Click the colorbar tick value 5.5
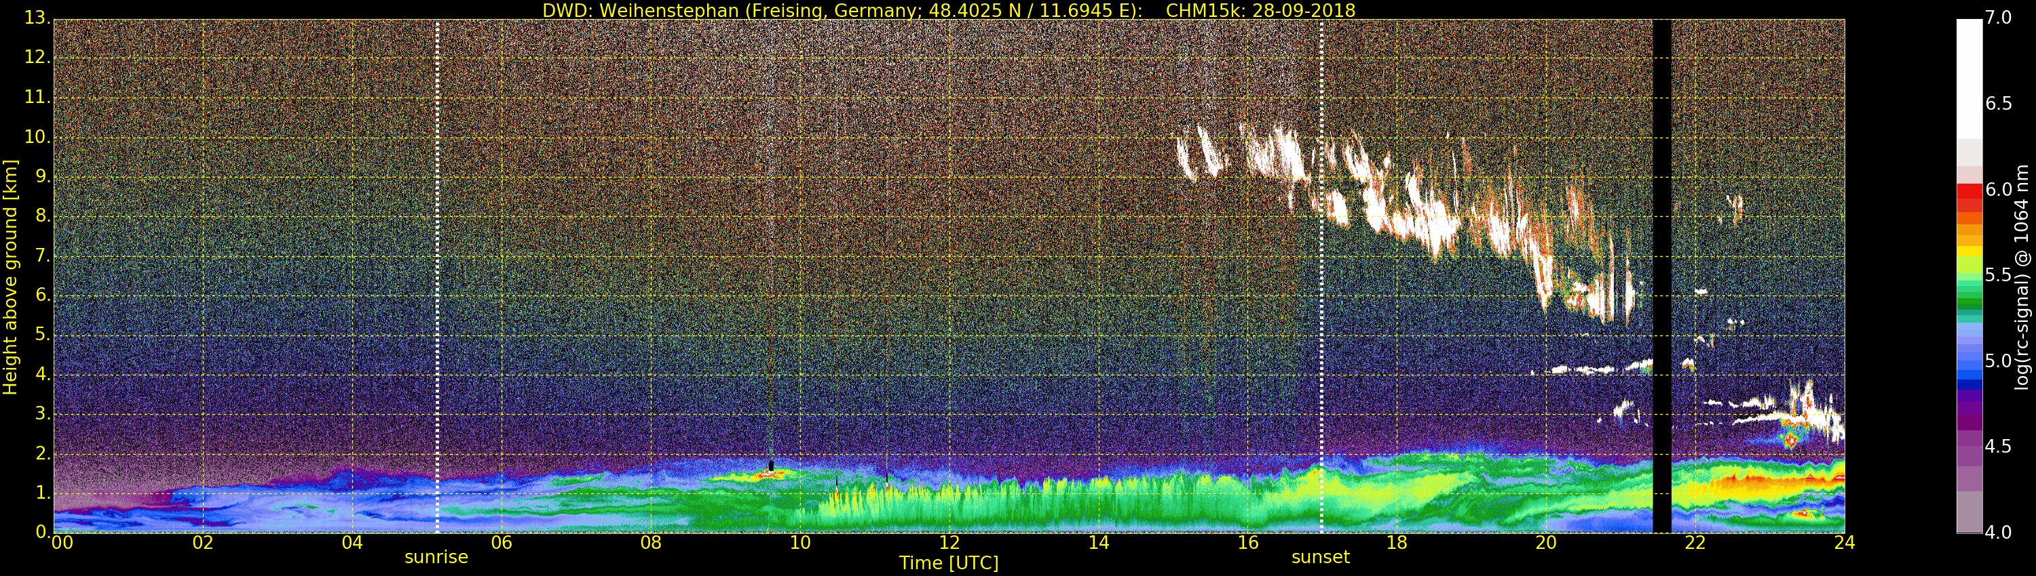Image resolution: width=2036 pixels, height=576 pixels. click(x=1999, y=274)
